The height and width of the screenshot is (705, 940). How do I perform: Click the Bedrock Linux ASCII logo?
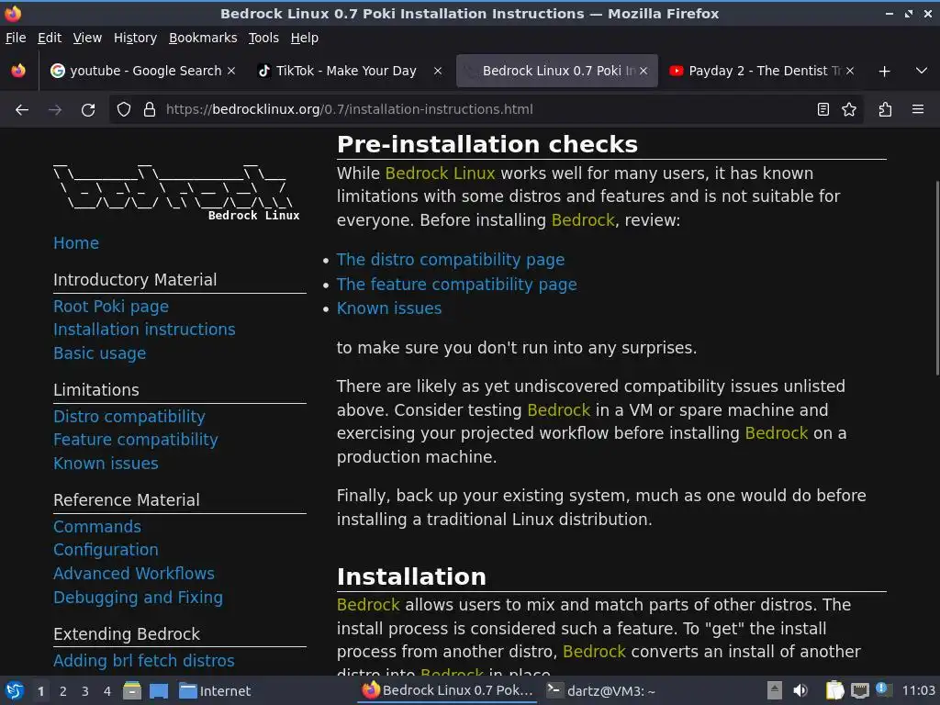(x=176, y=192)
